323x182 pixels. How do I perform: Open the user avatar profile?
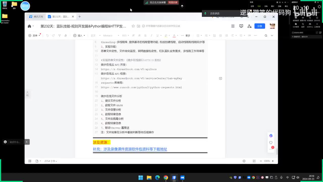272,26
